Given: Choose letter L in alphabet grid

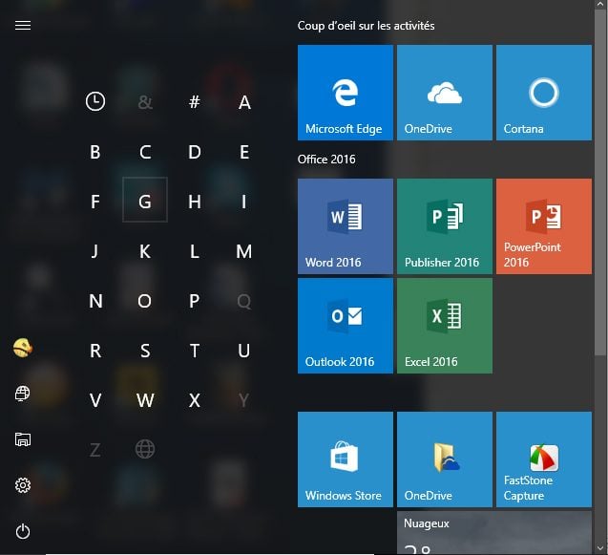Looking at the screenshot, I should pyautogui.click(x=195, y=250).
